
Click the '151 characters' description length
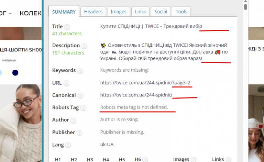pos(68,53)
